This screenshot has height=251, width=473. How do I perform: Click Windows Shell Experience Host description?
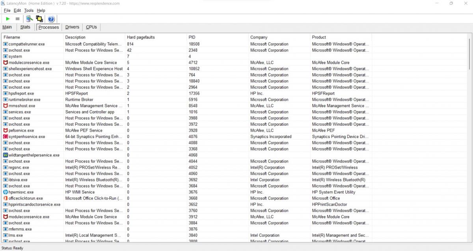tap(94, 69)
